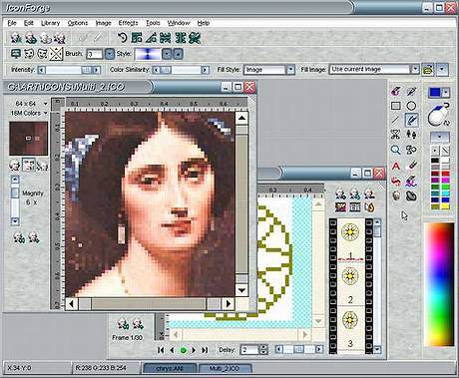The width and height of the screenshot is (459, 378).
Task: Switch to the Multi_2.ICO window tab
Action: 224,368
